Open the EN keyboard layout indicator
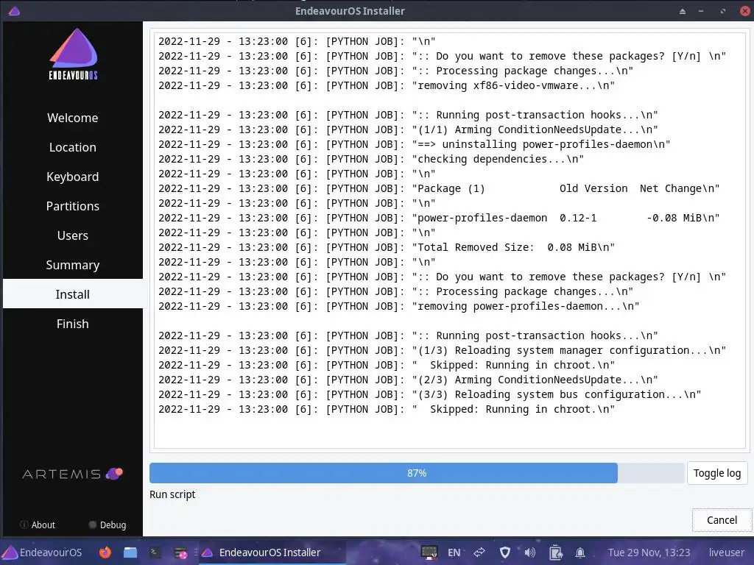This screenshot has height=565, width=754. pos(454,552)
